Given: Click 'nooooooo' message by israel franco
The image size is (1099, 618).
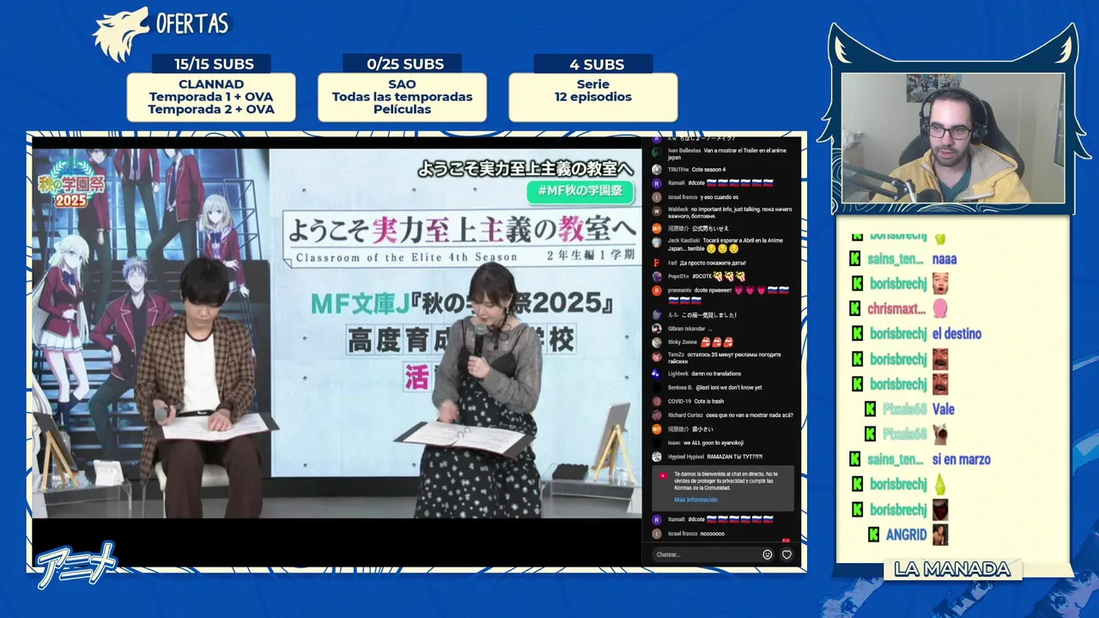Looking at the screenshot, I should [x=713, y=534].
